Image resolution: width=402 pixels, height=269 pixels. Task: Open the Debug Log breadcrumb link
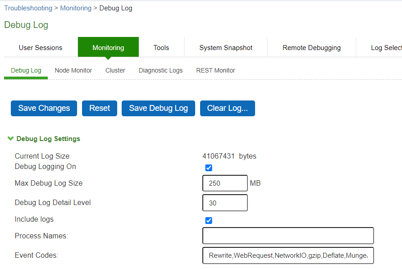click(115, 8)
